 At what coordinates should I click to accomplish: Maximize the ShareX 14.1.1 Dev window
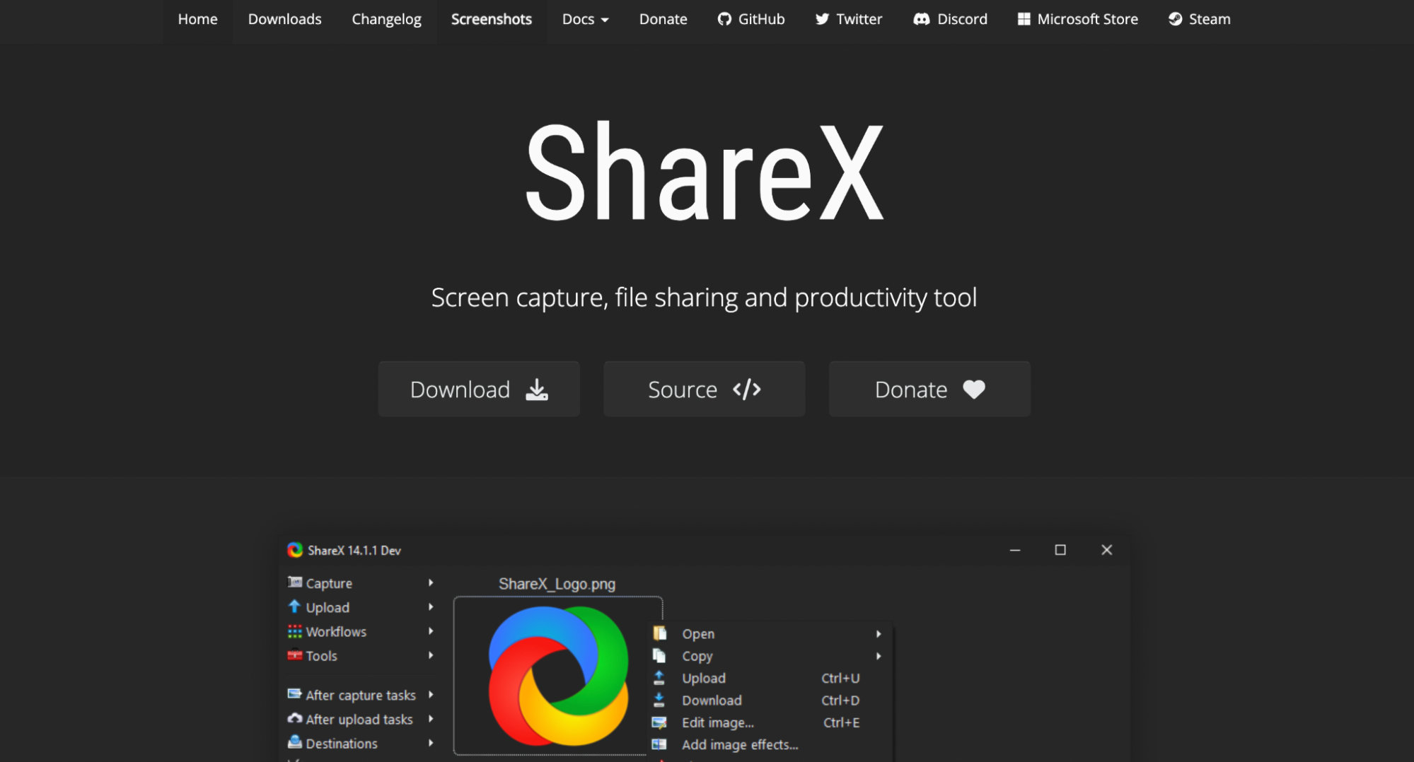click(x=1060, y=550)
